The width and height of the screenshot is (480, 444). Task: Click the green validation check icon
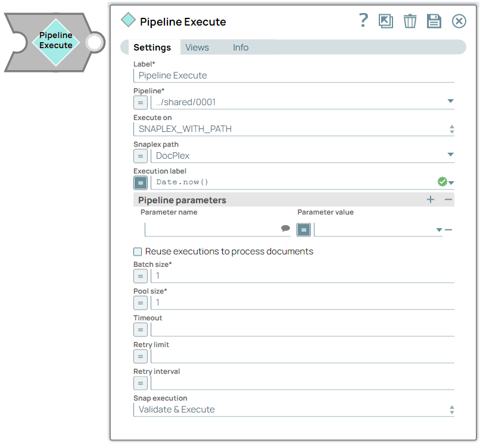pos(441,182)
